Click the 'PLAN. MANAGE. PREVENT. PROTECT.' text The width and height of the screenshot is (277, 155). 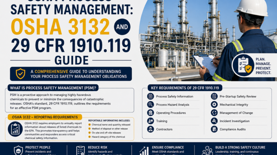click(x=263, y=66)
